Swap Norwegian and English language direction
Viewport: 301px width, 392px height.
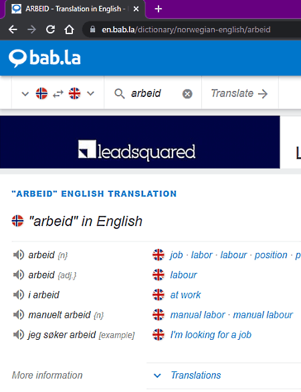58,94
